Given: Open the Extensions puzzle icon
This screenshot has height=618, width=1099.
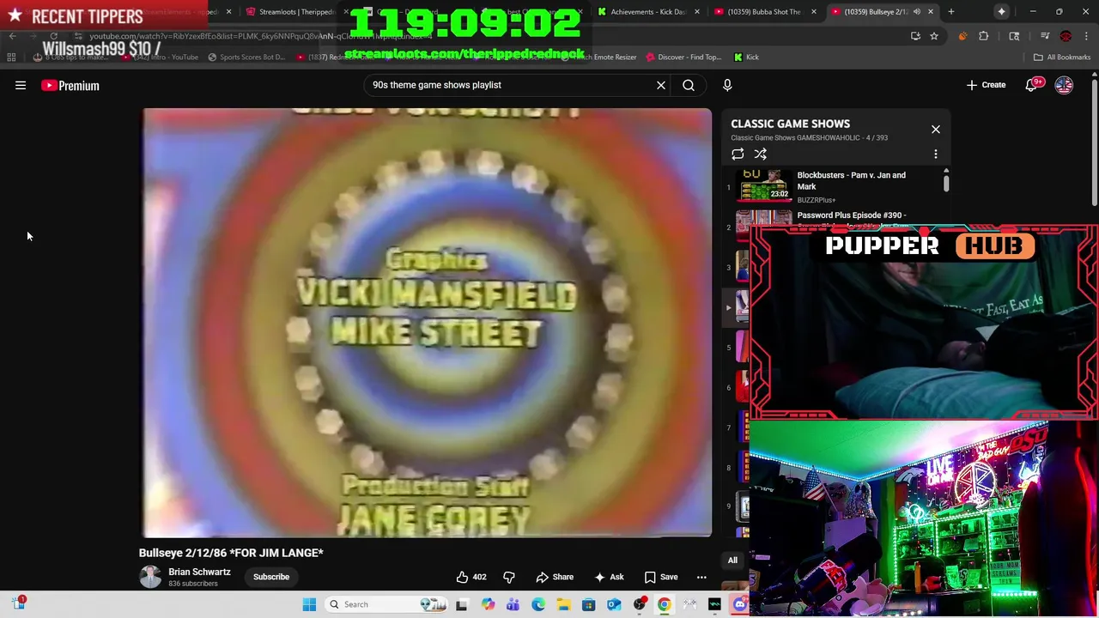Looking at the screenshot, I should pos(984,36).
